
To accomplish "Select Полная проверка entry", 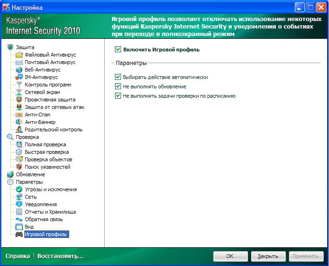I will coord(45,144).
